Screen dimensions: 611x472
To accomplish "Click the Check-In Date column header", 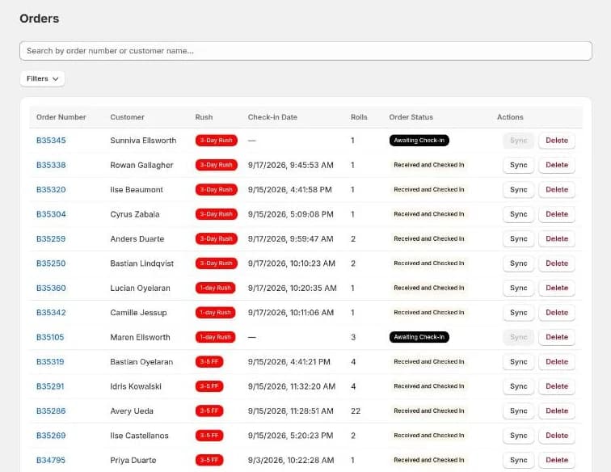I will tap(272, 117).
